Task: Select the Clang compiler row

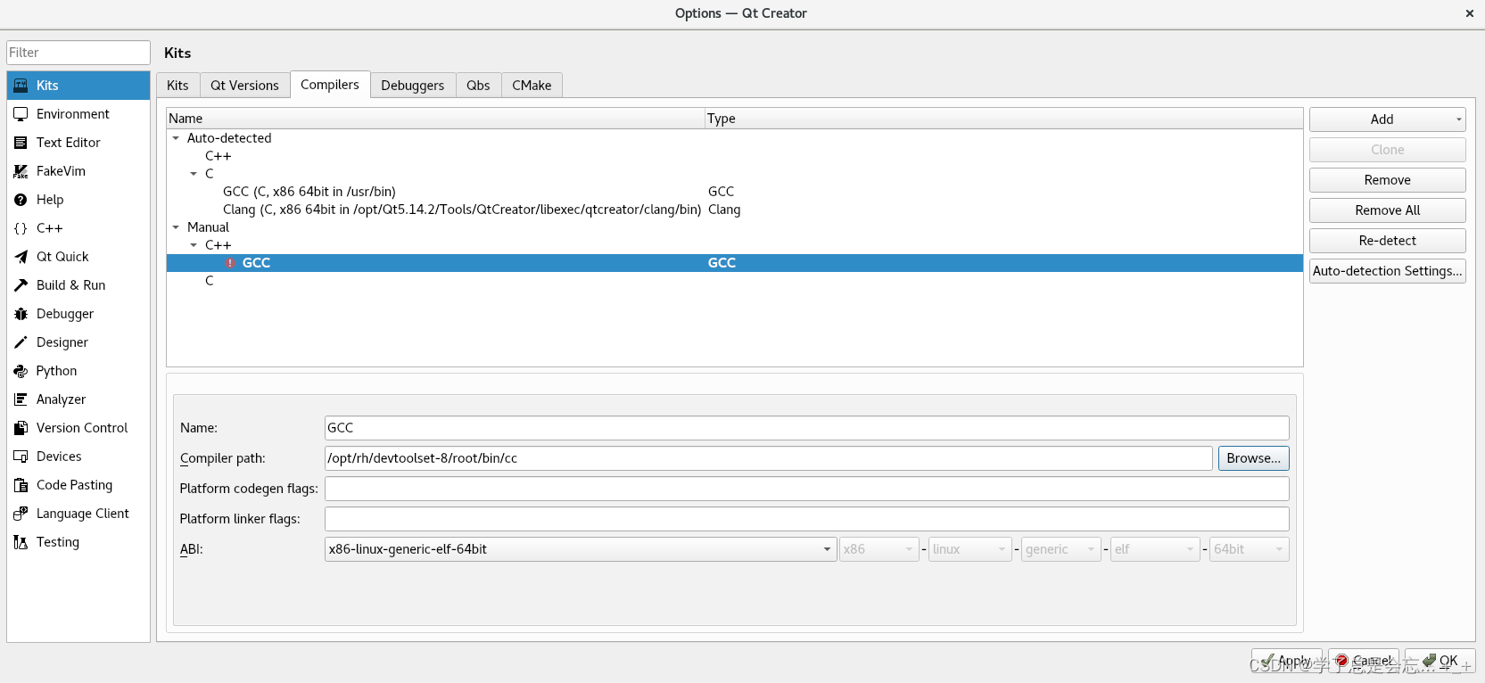Action: tap(734, 210)
